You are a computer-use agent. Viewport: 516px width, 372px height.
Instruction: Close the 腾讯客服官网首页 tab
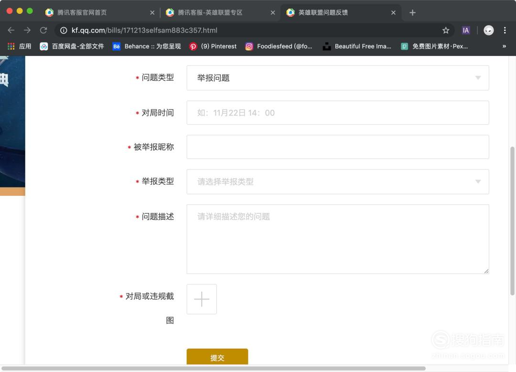(x=152, y=12)
